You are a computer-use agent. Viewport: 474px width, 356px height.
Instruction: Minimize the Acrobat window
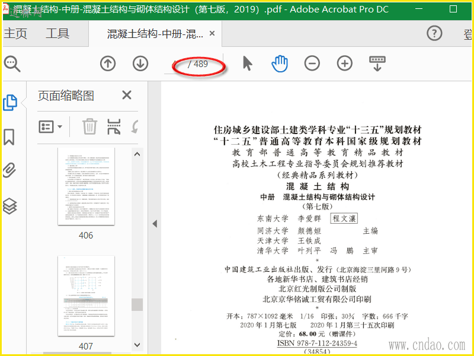point(419,9)
